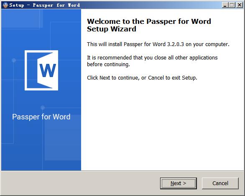Close the Setup window with X
245x196 pixels.
239,5
